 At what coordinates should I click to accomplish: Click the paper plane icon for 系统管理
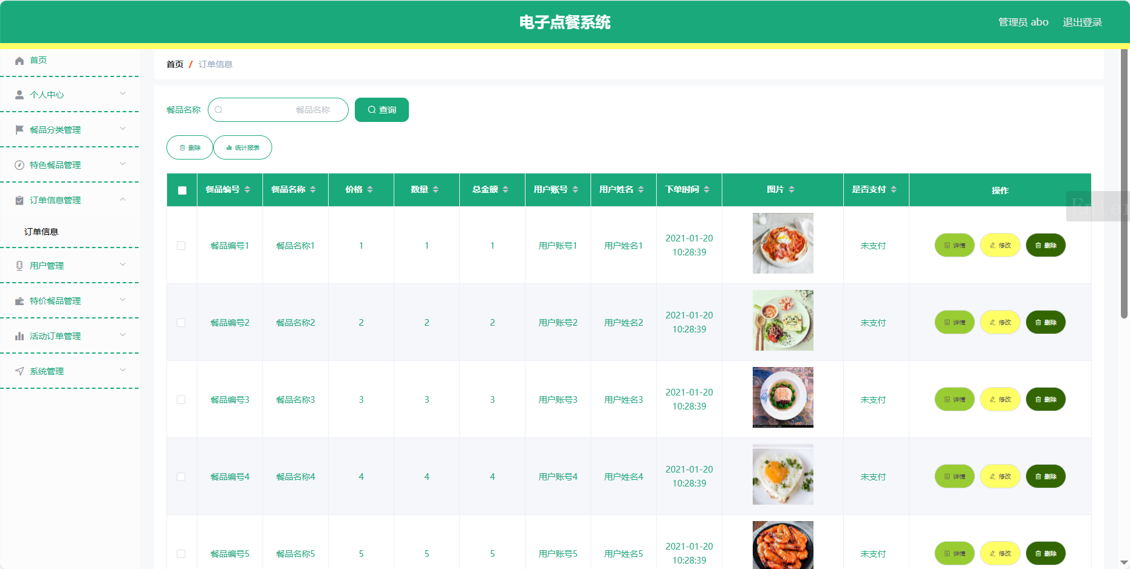point(19,371)
